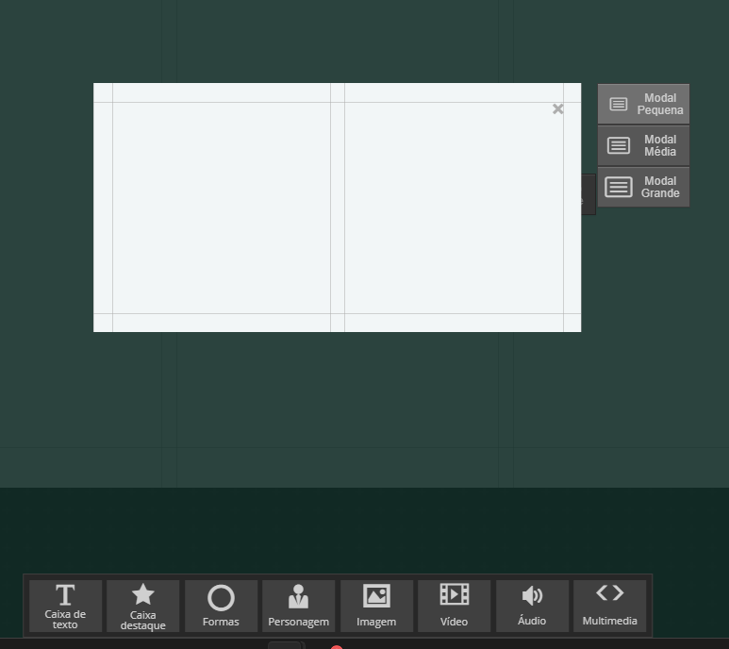Set the modal to Modal Grande
This screenshot has height=649, width=729.
643,187
